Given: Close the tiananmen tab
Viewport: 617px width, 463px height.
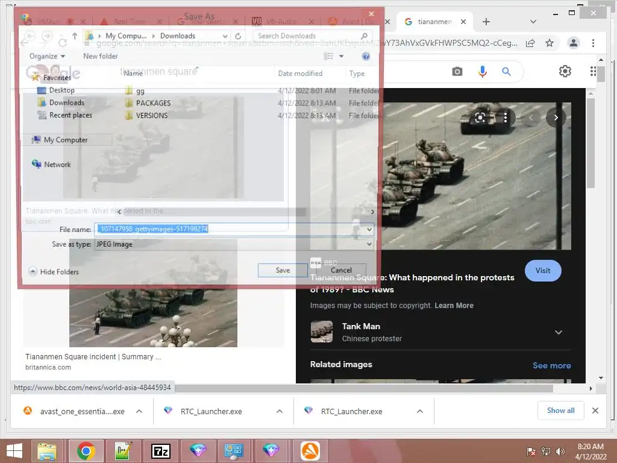Looking at the screenshot, I should coord(463,22).
